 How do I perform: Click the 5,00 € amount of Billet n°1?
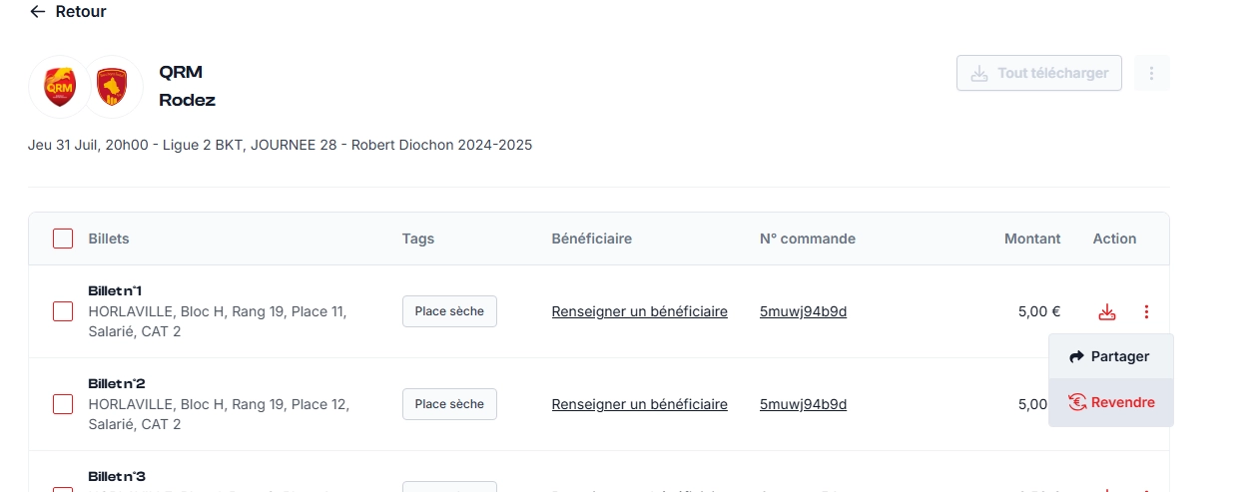pos(1039,311)
